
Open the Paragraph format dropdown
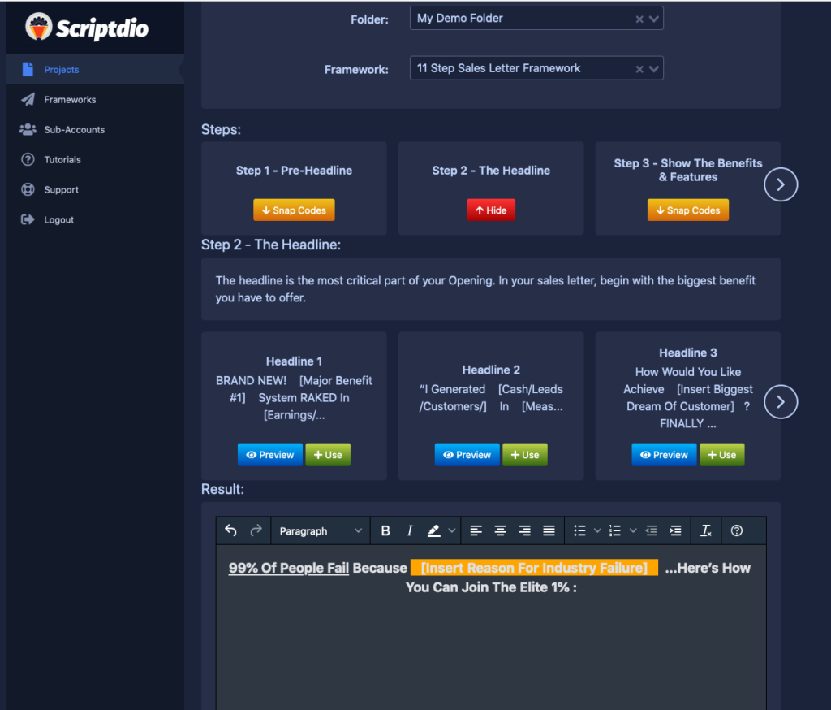[321, 530]
